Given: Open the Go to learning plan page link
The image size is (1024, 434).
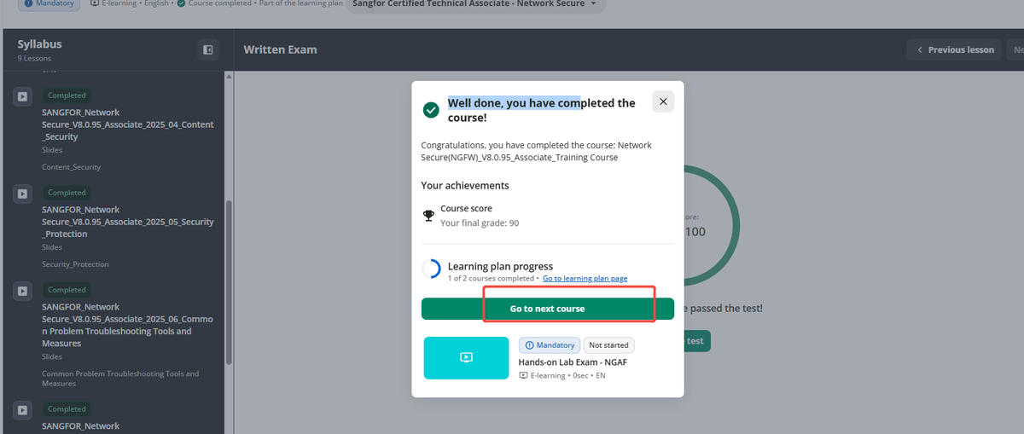Looking at the screenshot, I should [x=585, y=279].
